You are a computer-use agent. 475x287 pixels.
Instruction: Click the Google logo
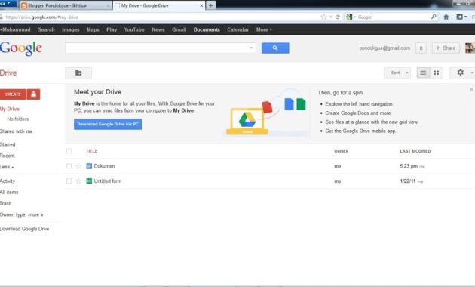(21, 48)
